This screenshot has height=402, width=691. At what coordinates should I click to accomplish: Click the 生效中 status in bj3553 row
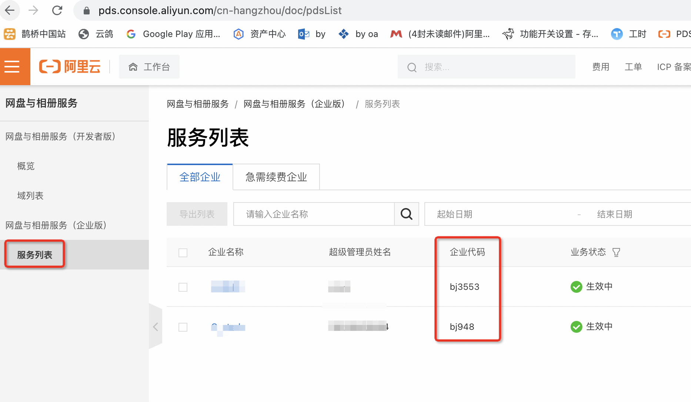pyautogui.click(x=592, y=287)
